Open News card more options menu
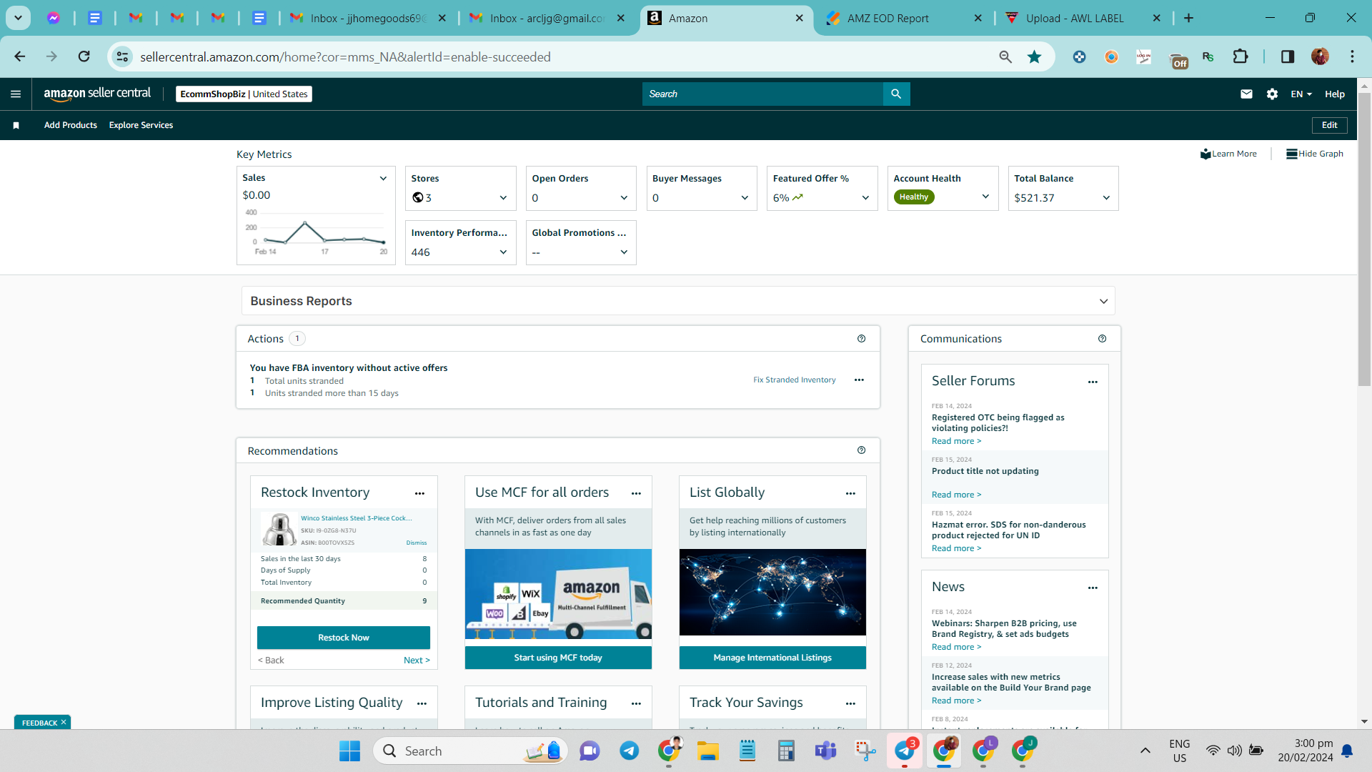 (x=1093, y=588)
